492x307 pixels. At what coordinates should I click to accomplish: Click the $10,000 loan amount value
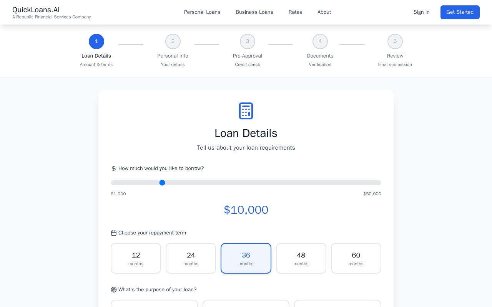pyautogui.click(x=246, y=210)
